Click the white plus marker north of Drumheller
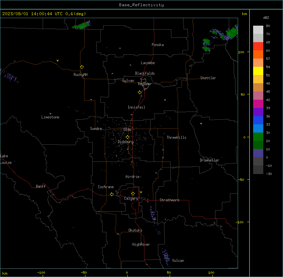Image resolution: width=283 pixels, height=277 pixels. tap(201, 123)
